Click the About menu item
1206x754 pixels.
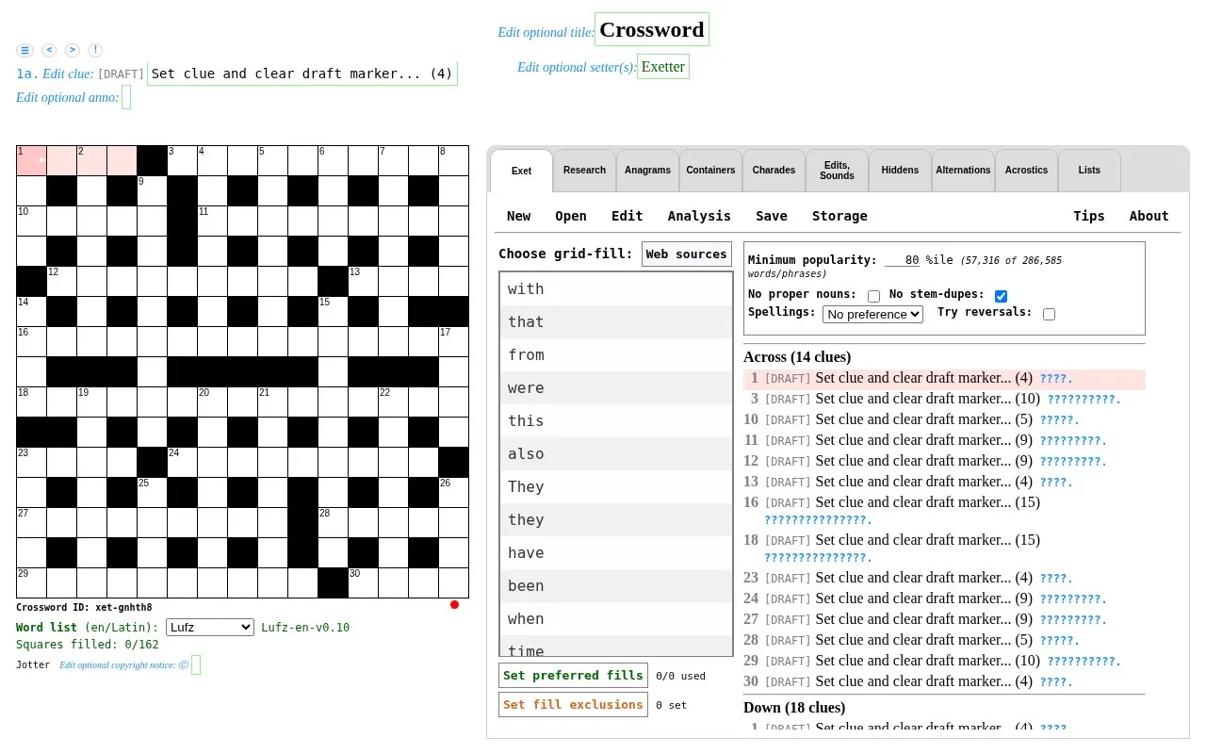point(1149,216)
